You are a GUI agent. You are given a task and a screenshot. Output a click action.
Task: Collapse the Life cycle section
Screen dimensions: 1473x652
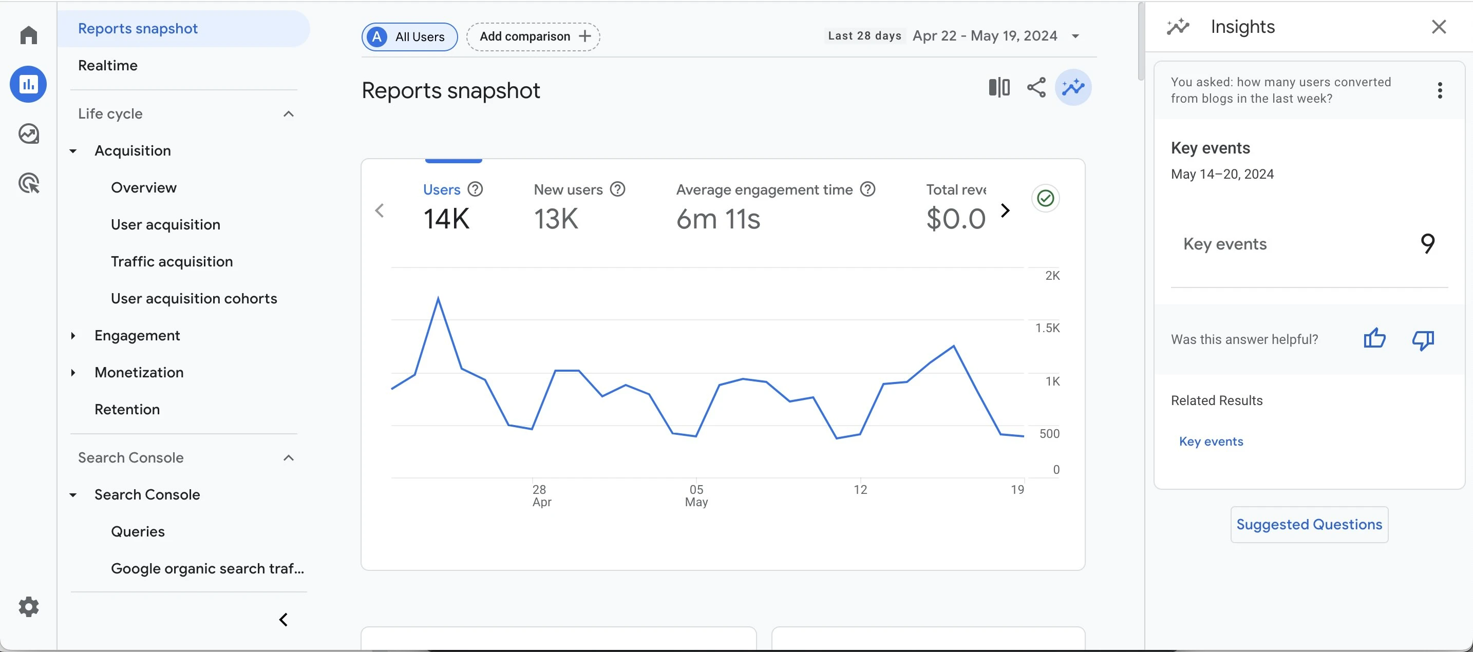[288, 113]
